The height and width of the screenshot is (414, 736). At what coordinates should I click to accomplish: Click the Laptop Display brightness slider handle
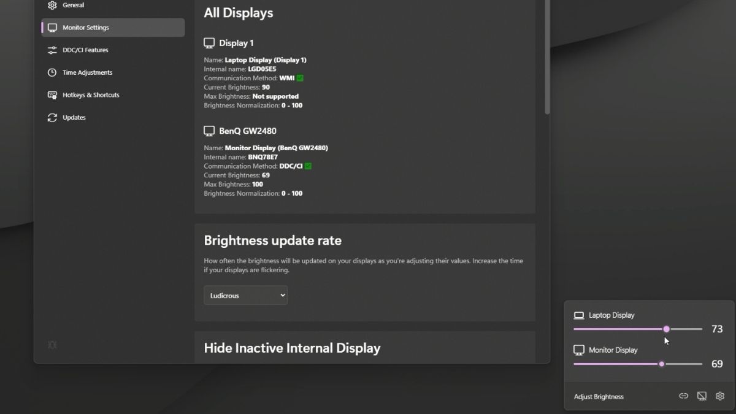[667, 329]
